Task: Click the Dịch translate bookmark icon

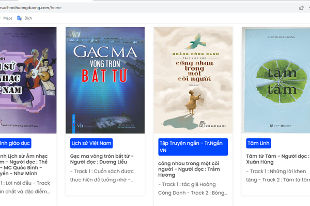Action: tap(20, 18)
